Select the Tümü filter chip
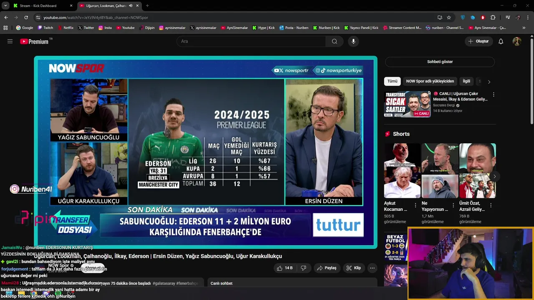Image resolution: width=534 pixels, height=300 pixels. [x=392, y=81]
